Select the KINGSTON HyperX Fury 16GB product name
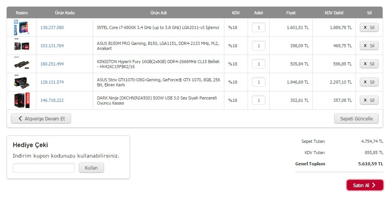This screenshot has width=392, height=199. [158, 64]
